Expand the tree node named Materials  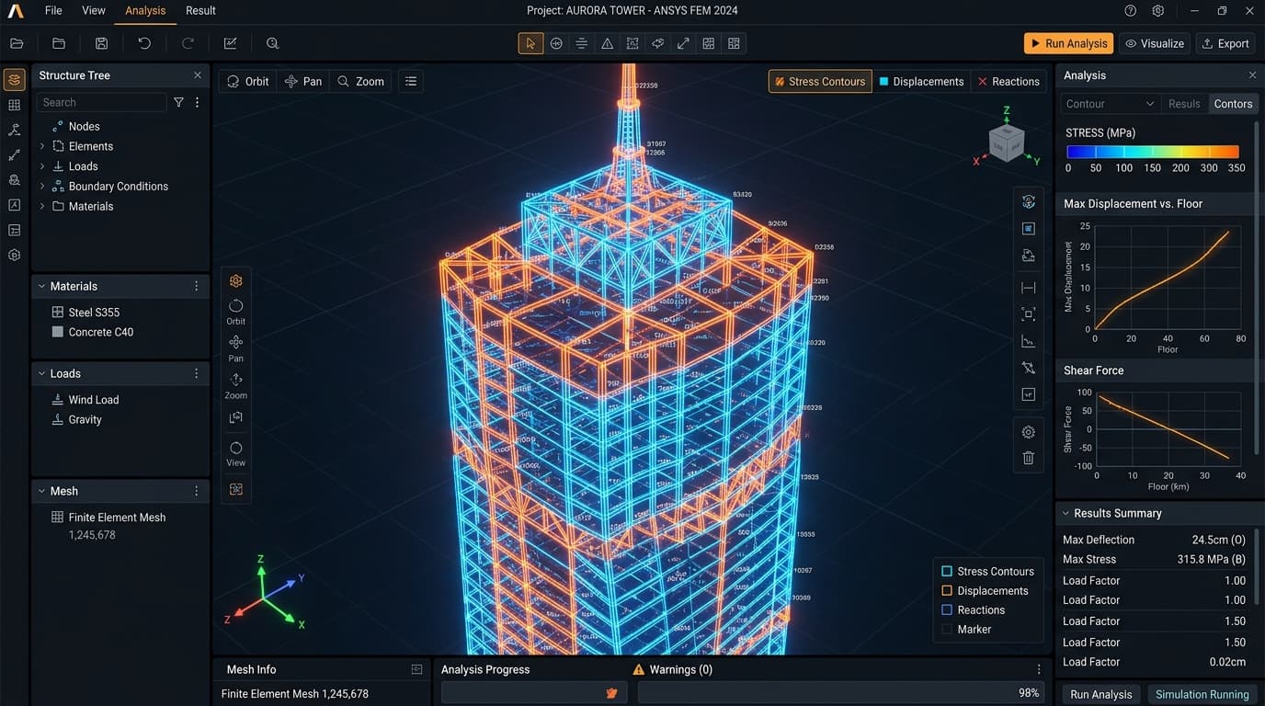[x=41, y=206]
